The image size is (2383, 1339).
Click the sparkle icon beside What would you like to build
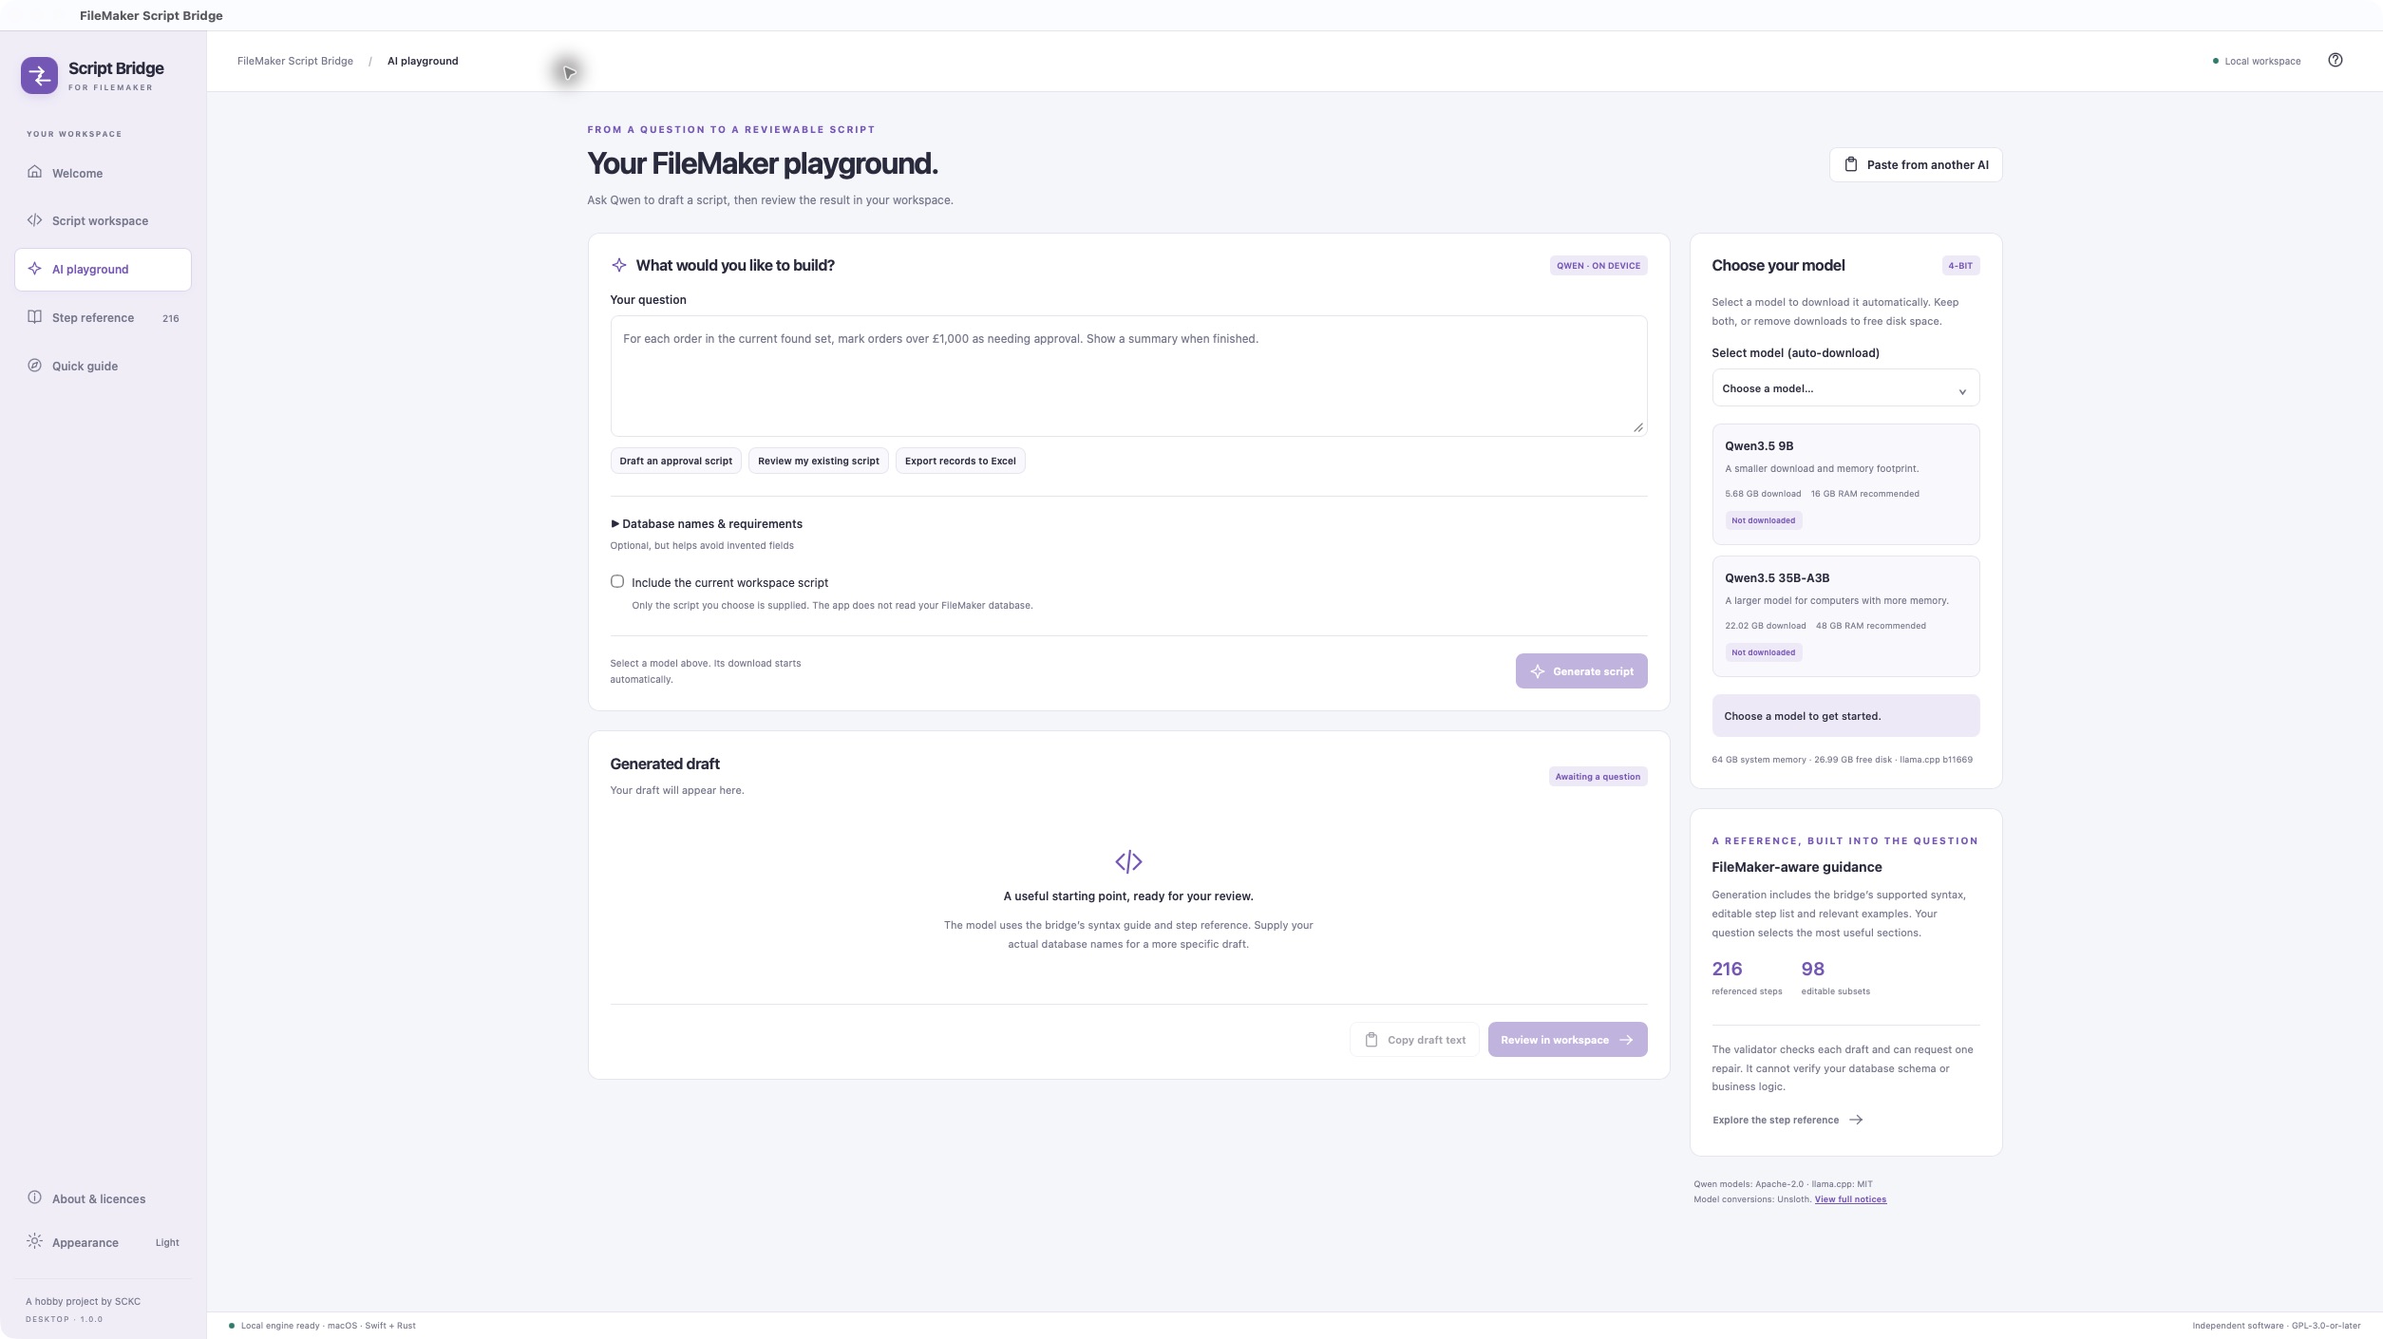(618, 265)
